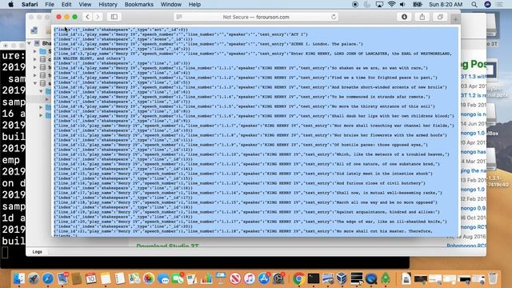The height and width of the screenshot is (288, 512).
Task: Launch Finder from the Dock
Action: coord(19,278)
